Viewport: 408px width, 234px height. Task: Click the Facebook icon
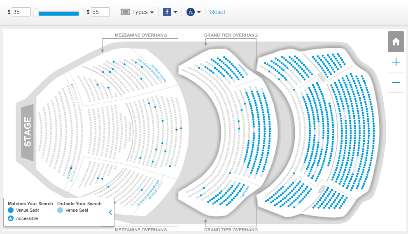[x=167, y=12]
